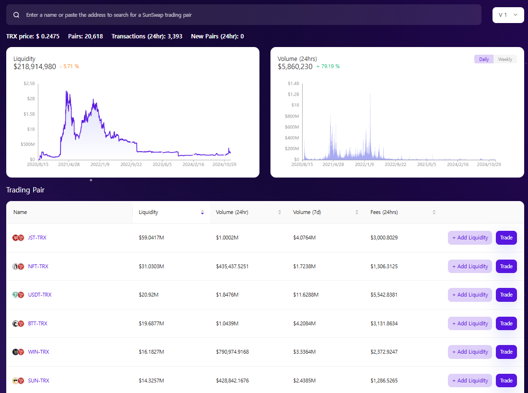This screenshot has width=528, height=393.
Task: Trade the NFT-TRX pair
Action: [x=506, y=266]
